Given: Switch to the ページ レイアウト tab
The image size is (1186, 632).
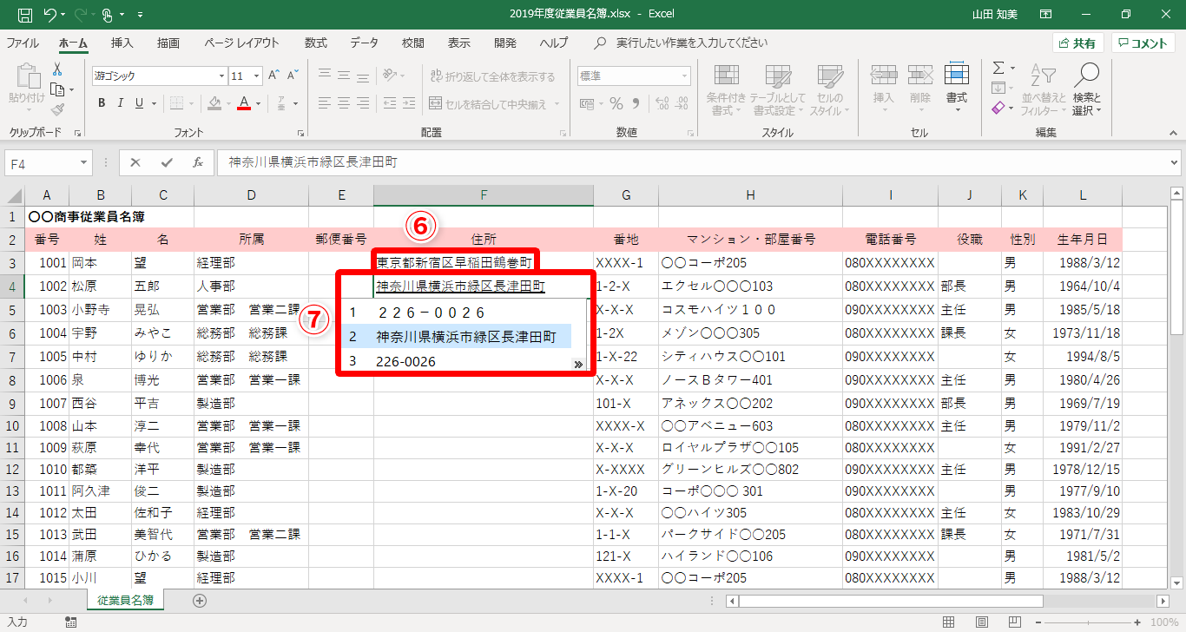Looking at the screenshot, I should [242, 43].
